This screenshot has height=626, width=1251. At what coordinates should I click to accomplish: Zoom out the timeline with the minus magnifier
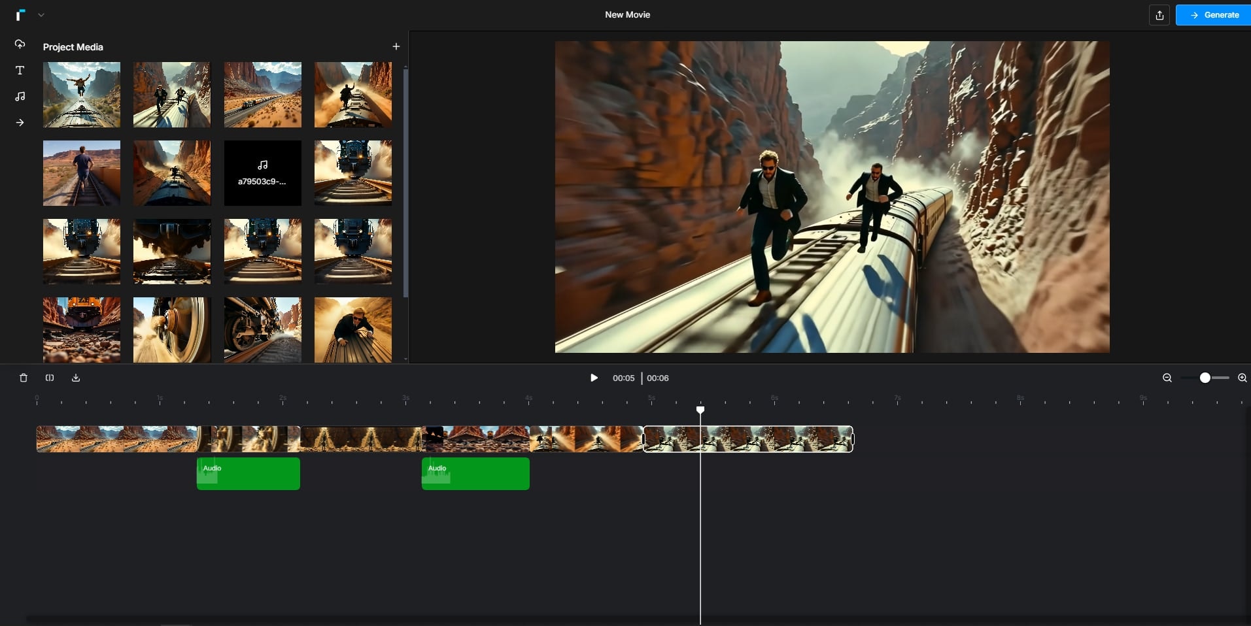[1167, 378]
